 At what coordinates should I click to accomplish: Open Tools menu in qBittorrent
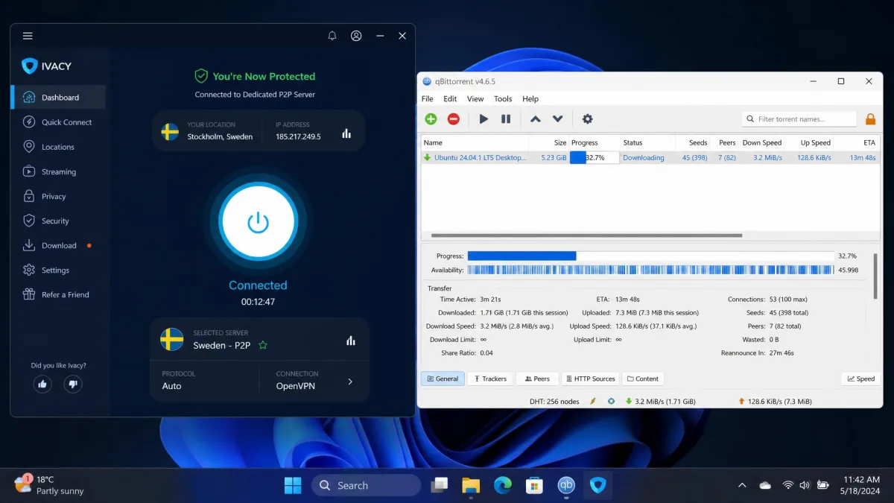503,99
